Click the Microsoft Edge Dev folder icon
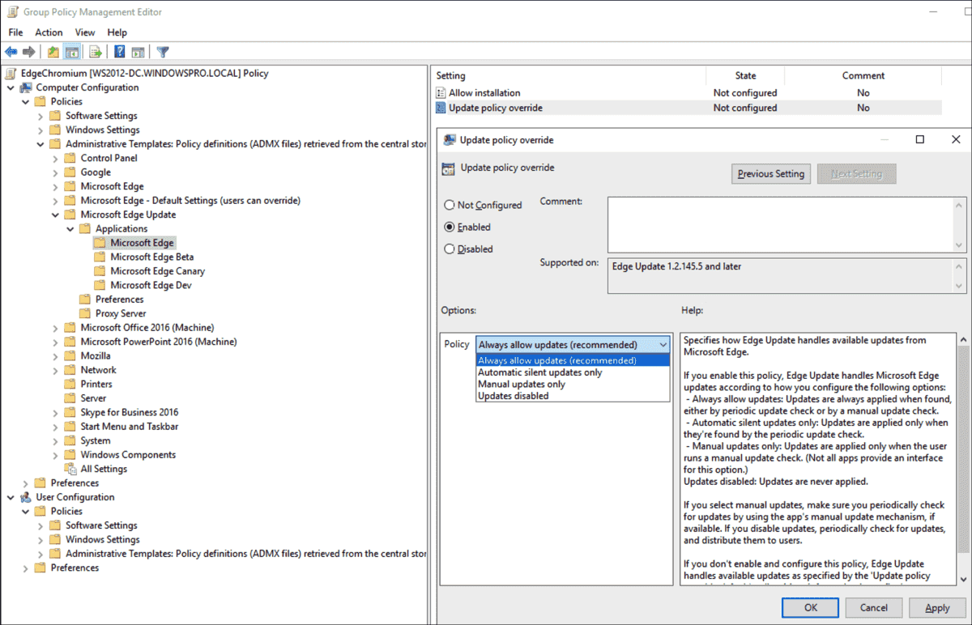 pos(100,285)
